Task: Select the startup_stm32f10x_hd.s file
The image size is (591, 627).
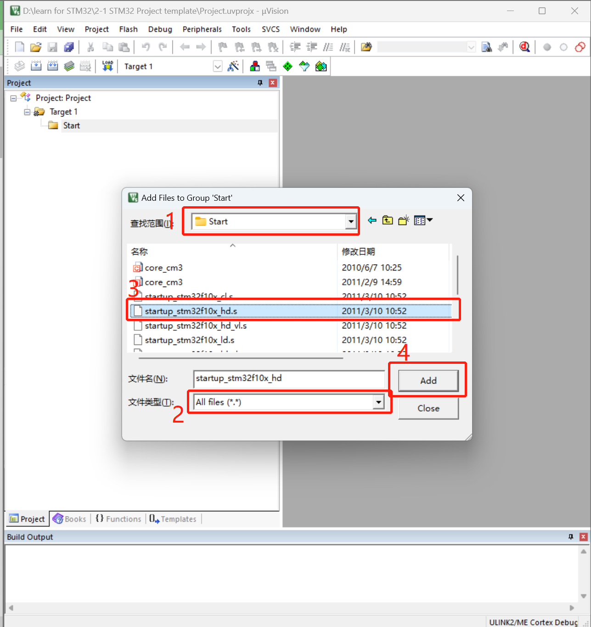Action: [x=290, y=311]
